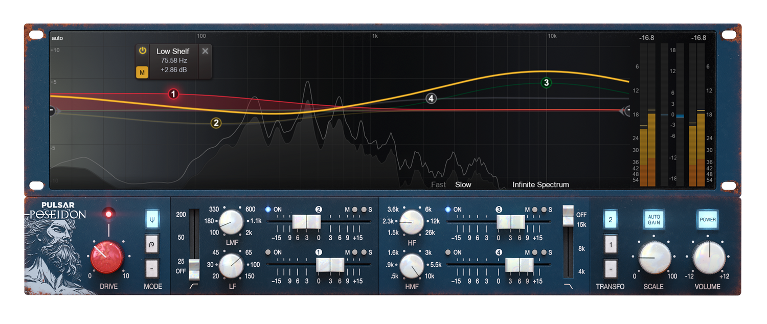Toggle band 2 ON switch

coord(268,210)
